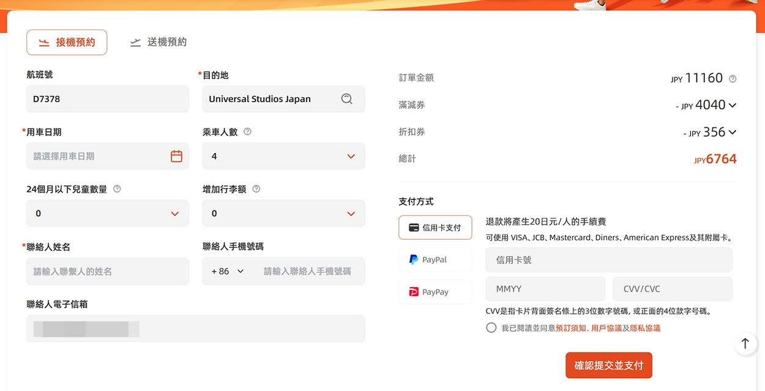This screenshot has height=391, width=765.
Task: Choose 信用卡支付 payment option
Action: click(x=435, y=228)
